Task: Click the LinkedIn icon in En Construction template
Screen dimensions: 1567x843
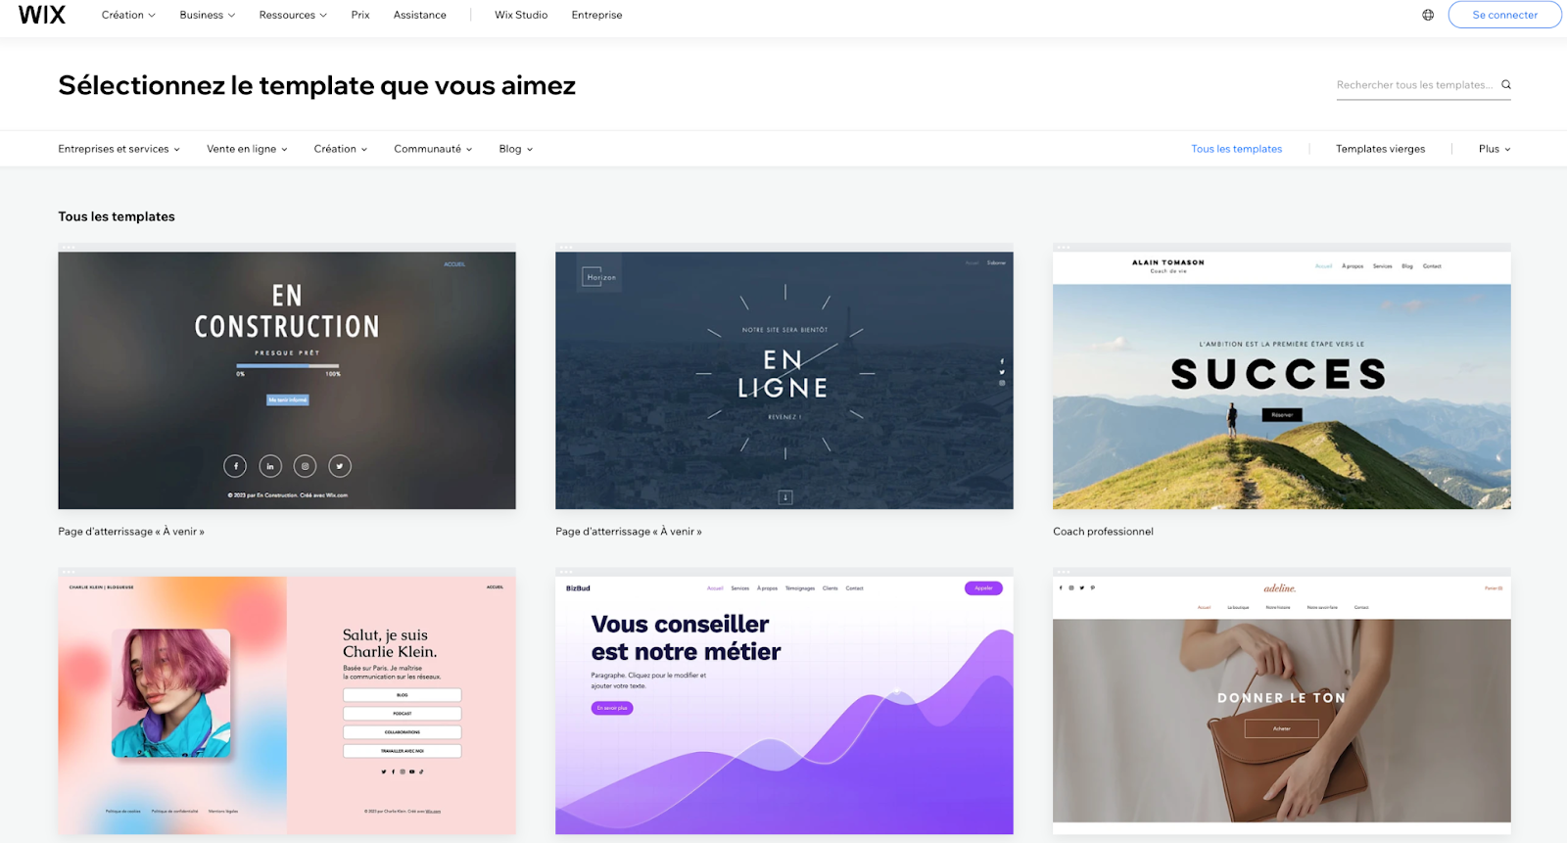Action: pyautogui.click(x=270, y=466)
